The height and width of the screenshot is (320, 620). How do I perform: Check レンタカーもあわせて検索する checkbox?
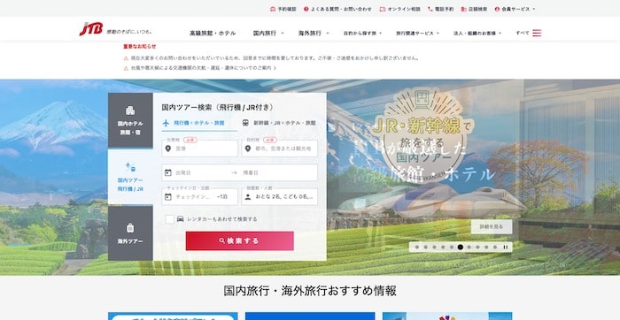click(170, 219)
